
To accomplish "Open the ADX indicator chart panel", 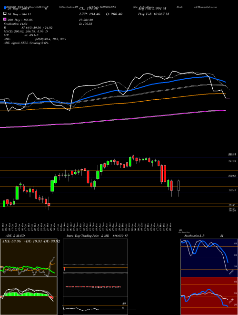I will 29,258.
